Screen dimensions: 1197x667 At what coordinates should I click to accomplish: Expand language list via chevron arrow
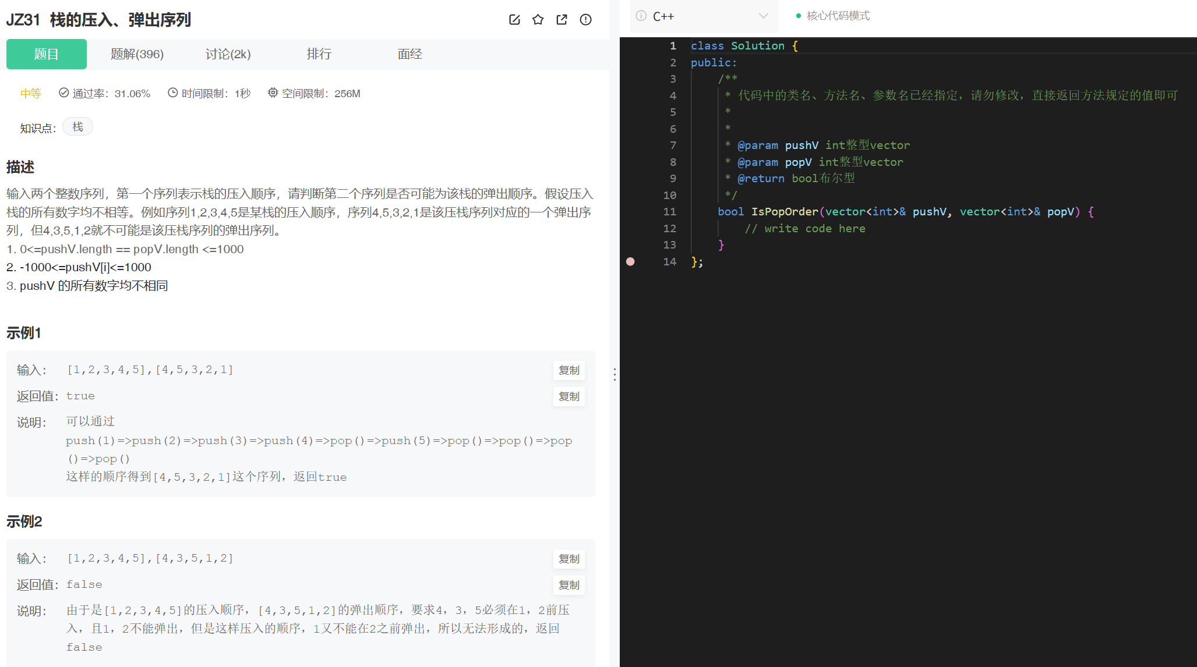764,16
